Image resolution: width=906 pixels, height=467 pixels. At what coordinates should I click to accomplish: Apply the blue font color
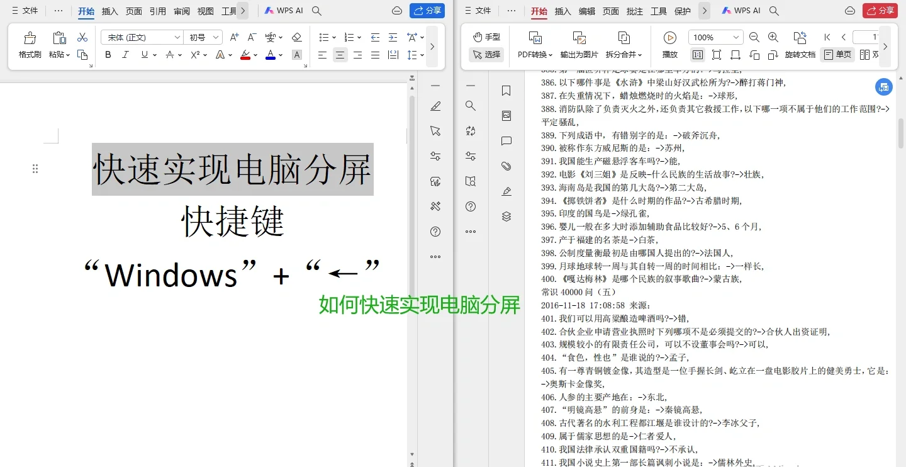point(271,55)
